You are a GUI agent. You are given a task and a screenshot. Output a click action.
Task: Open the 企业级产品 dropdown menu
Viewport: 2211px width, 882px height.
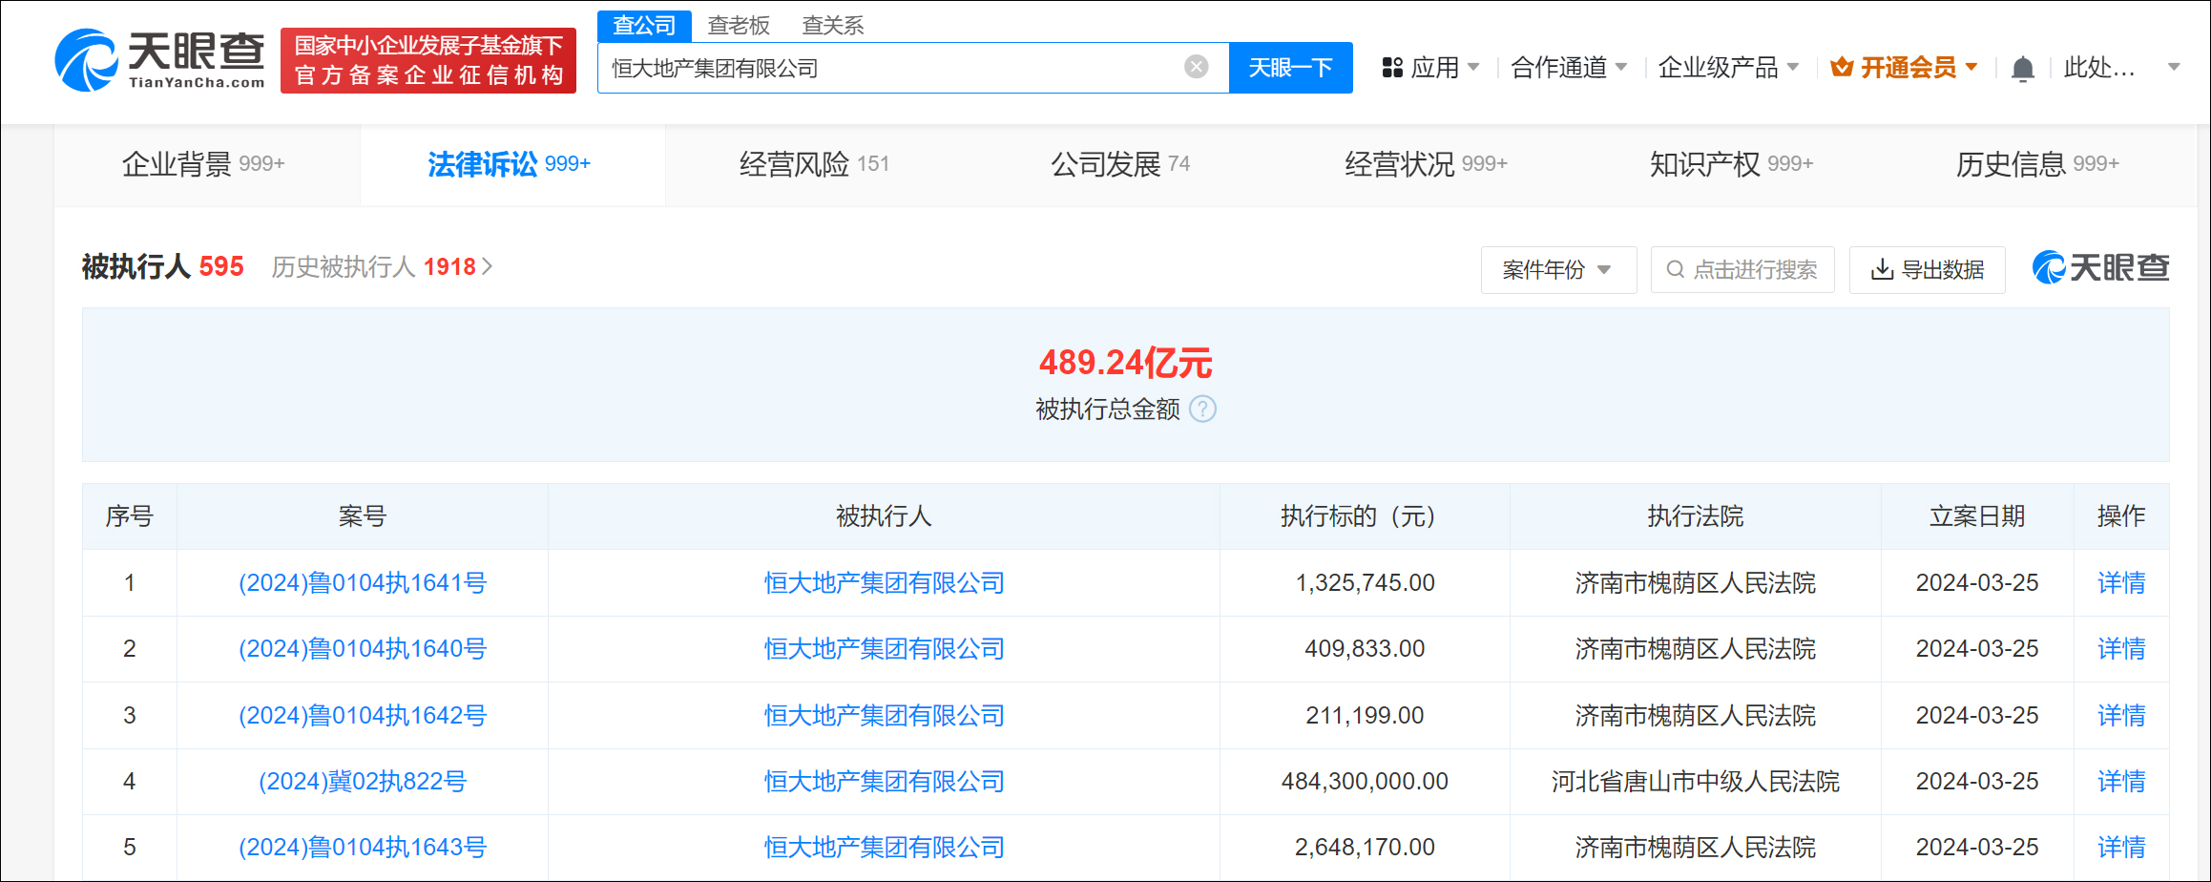click(1728, 68)
